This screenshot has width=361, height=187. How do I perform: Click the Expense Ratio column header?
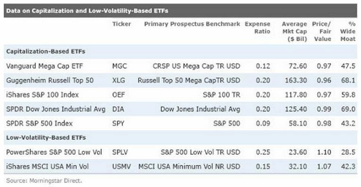click(257, 28)
